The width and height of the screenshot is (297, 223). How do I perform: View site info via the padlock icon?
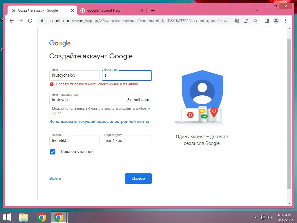(42, 21)
